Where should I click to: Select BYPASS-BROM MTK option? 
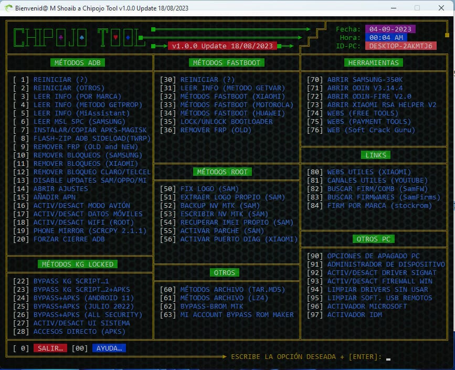coord(211,306)
